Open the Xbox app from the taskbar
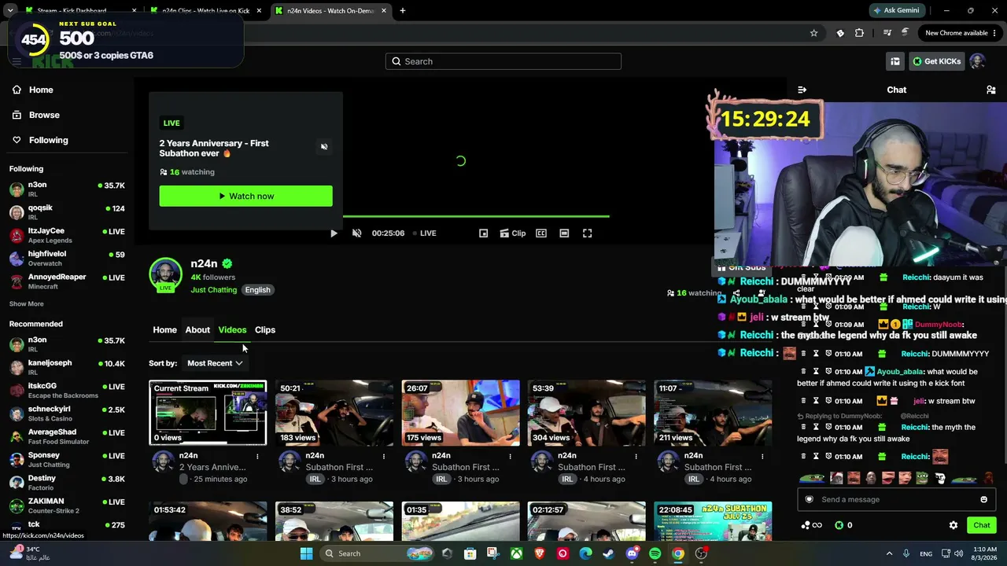This screenshot has height=566, width=1007. click(516, 553)
